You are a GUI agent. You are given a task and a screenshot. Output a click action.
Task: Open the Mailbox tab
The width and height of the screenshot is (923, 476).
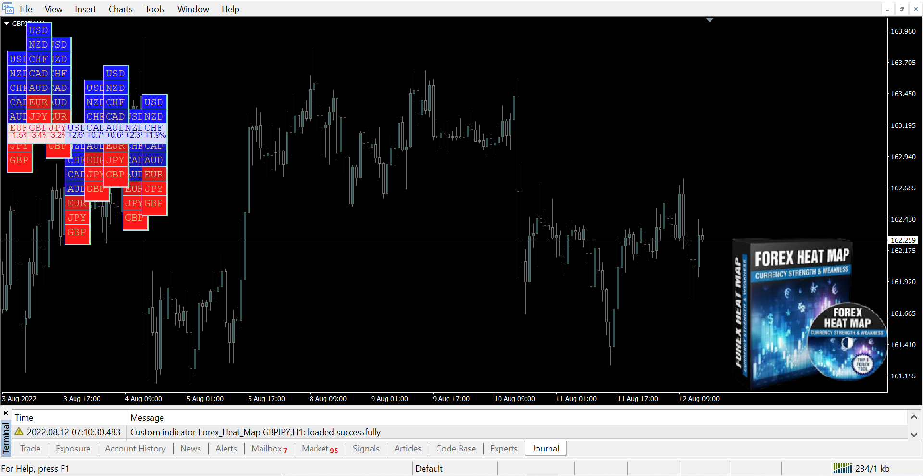point(269,449)
